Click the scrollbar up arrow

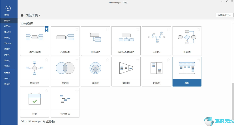[233, 22]
